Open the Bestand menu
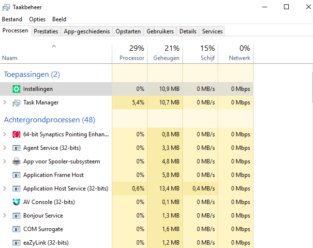The image size is (313, 248). (12, 19)
